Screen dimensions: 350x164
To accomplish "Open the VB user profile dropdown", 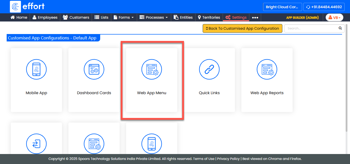I will click(x=334, y=18).
